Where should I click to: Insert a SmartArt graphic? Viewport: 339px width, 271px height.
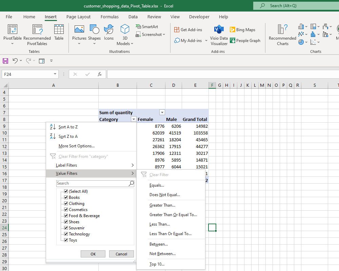[147, 26]
